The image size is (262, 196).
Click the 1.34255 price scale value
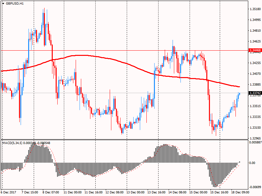(x=255, y=63)
